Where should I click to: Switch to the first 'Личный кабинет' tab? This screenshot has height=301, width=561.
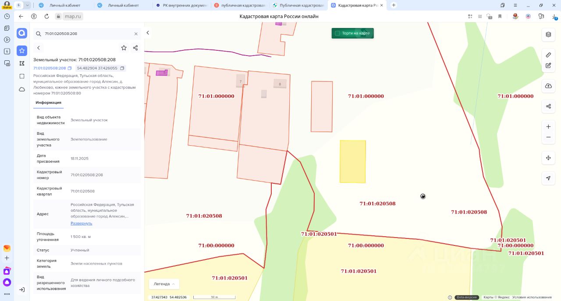(64, 5)
